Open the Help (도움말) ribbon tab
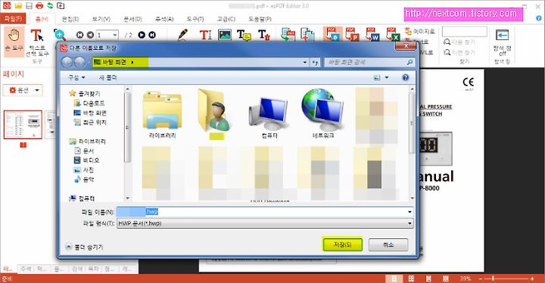The height and width of the screenshot is (283, 545). pyautogui.click(x=260, y=19)
